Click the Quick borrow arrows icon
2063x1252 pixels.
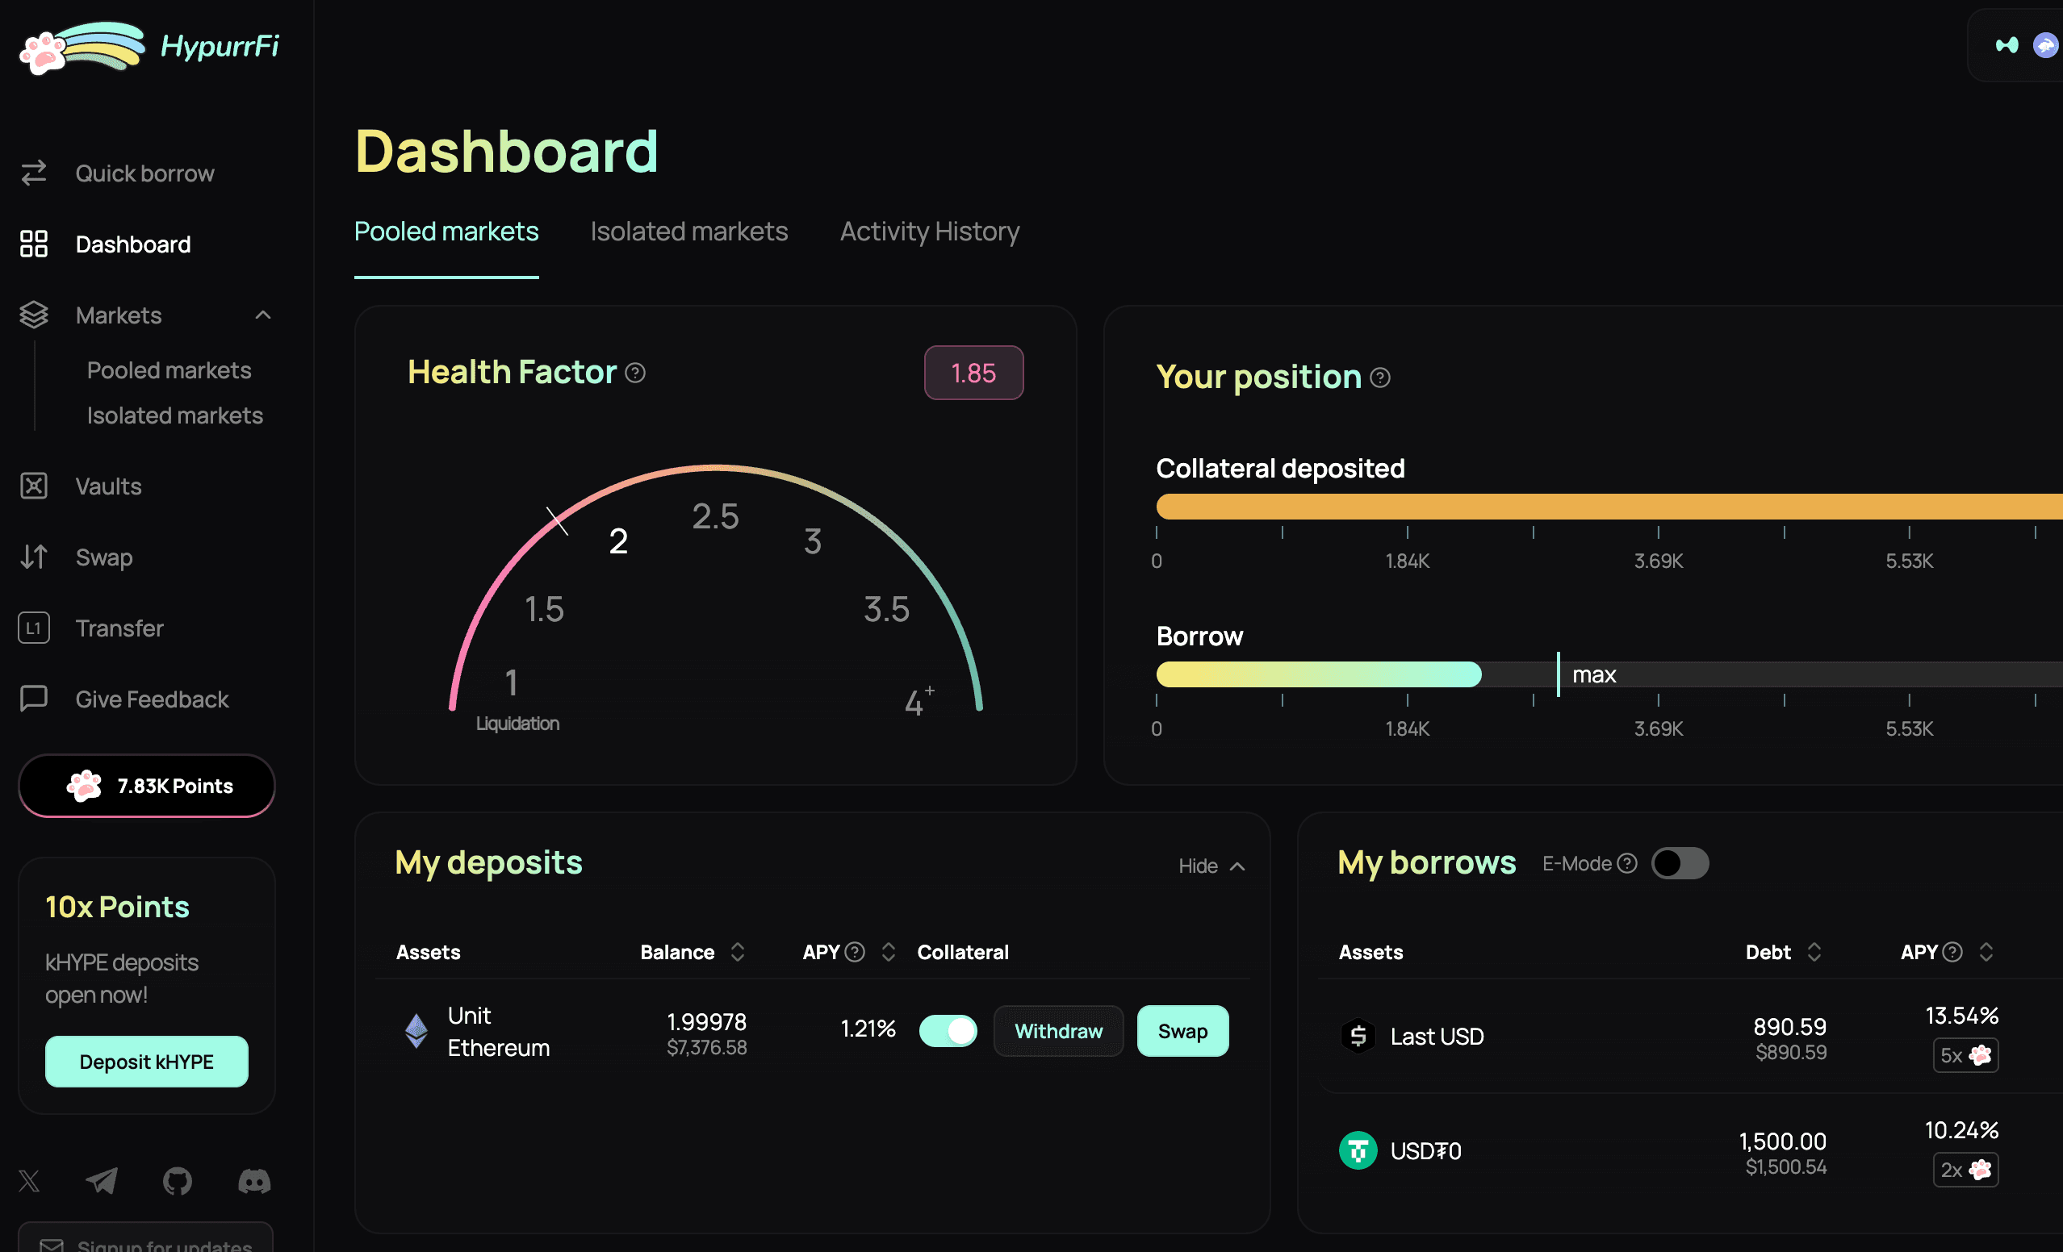(33, 173)
